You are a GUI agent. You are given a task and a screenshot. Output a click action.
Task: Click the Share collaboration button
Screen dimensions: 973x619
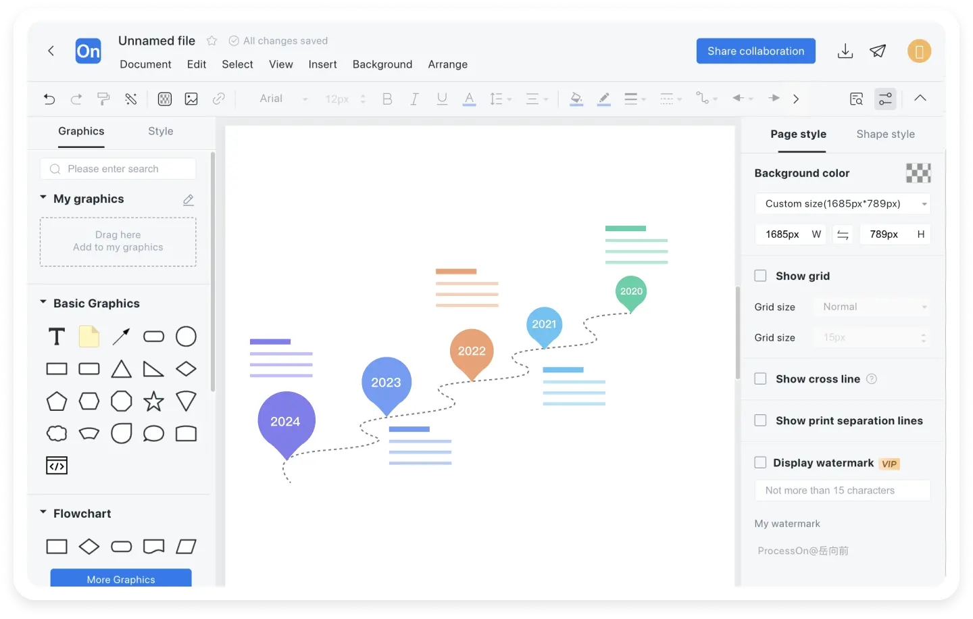coord(755,51)
